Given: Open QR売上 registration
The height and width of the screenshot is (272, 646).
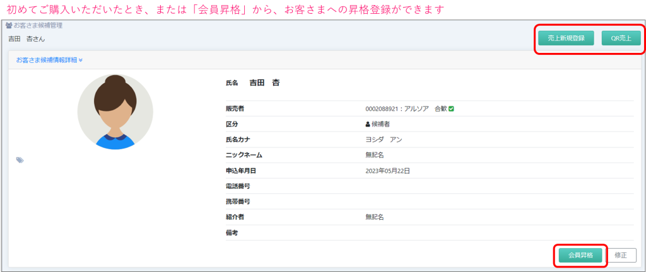Looking at the screenshot, I should [x=621, y=38].
